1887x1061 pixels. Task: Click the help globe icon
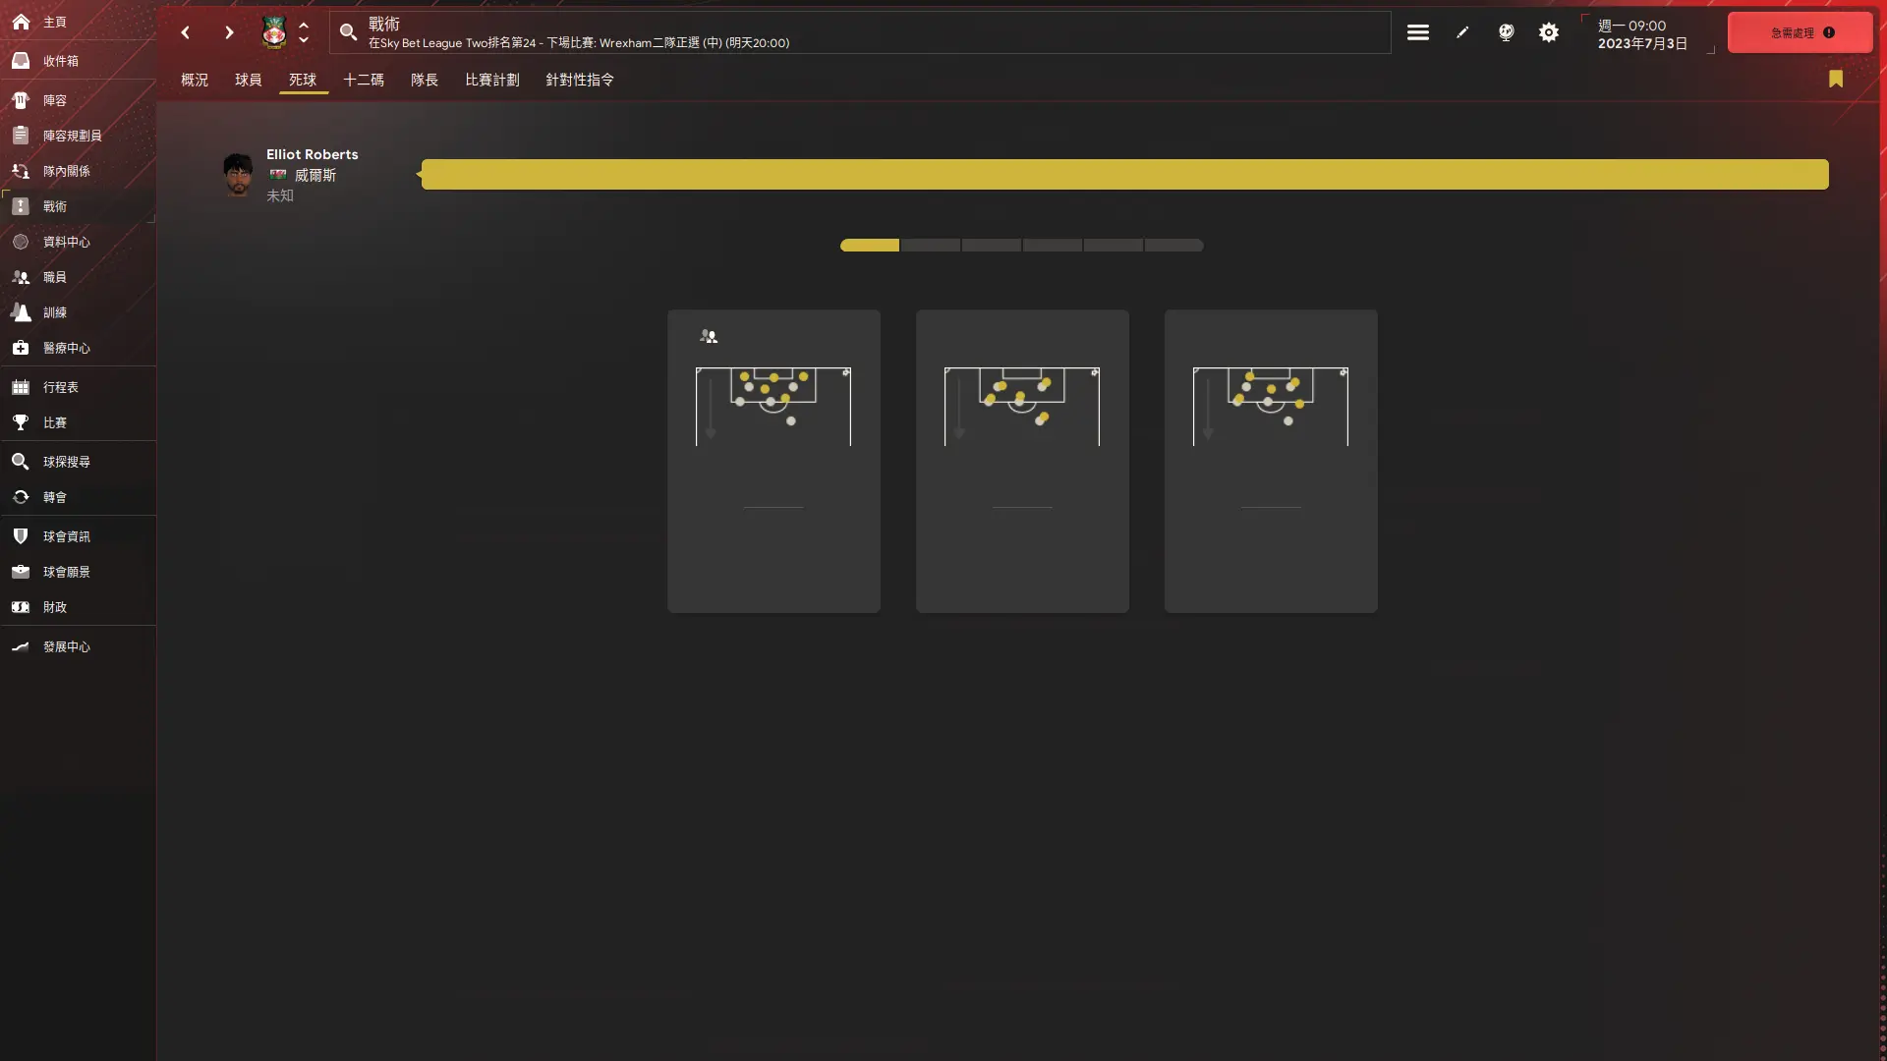coord(1506,32)
